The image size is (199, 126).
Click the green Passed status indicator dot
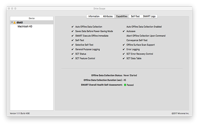pos(125,85)
